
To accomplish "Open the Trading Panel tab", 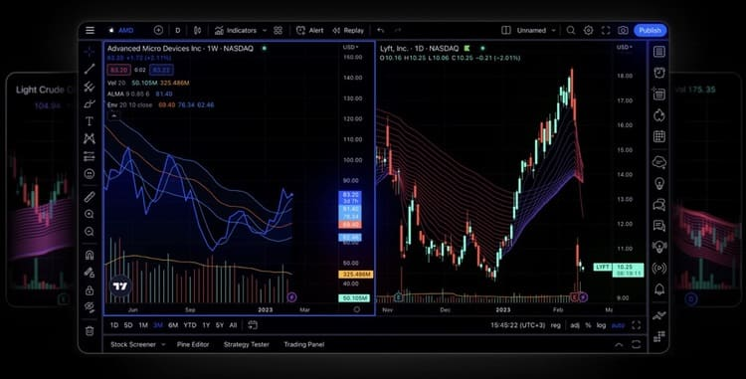I will 304,345.
